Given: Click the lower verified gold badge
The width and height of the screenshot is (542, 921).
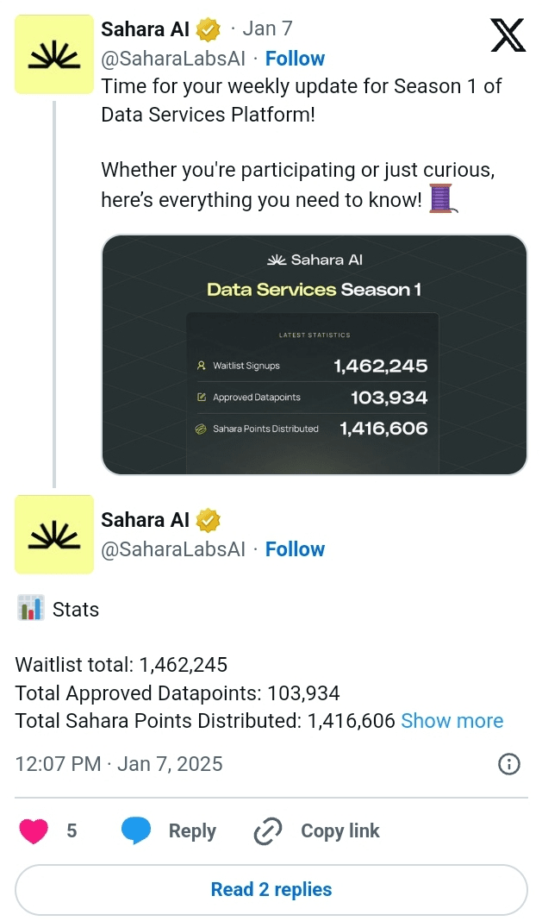Looking at the screenshot, I should pyautogui.click(x=208, y=520).
